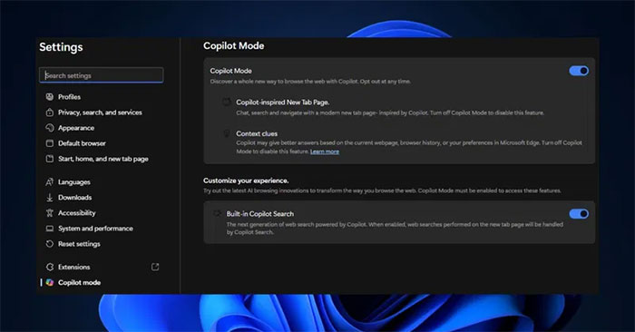Click the Settings title text
This screenshot has width=635, height=332.
coord(61,47)
